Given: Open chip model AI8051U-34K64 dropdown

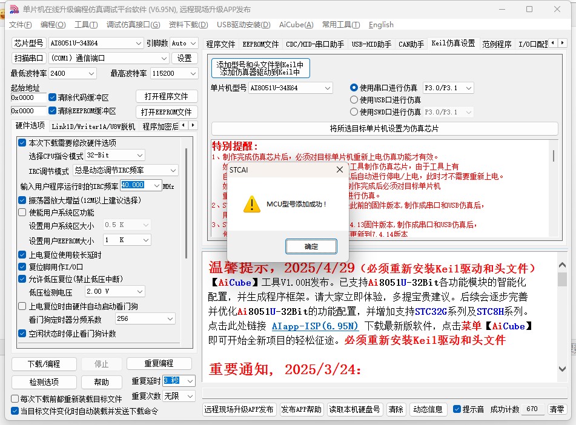Looking at the screenshot, I should 96,43.
